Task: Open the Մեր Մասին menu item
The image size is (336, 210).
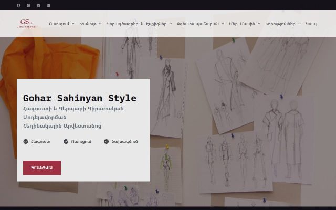Action: coord(242,24)
